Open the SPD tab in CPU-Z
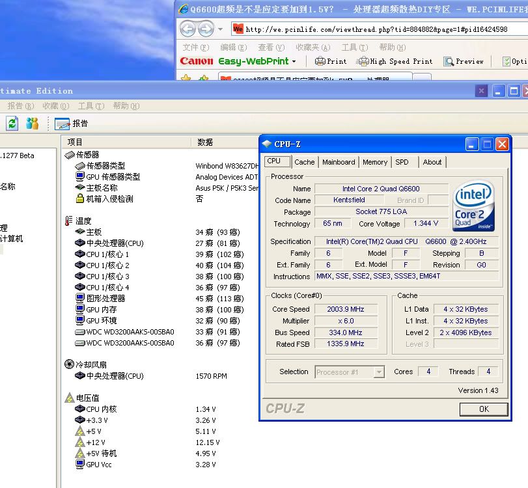This screenshot has width=528, height=488. pos(402,162)
